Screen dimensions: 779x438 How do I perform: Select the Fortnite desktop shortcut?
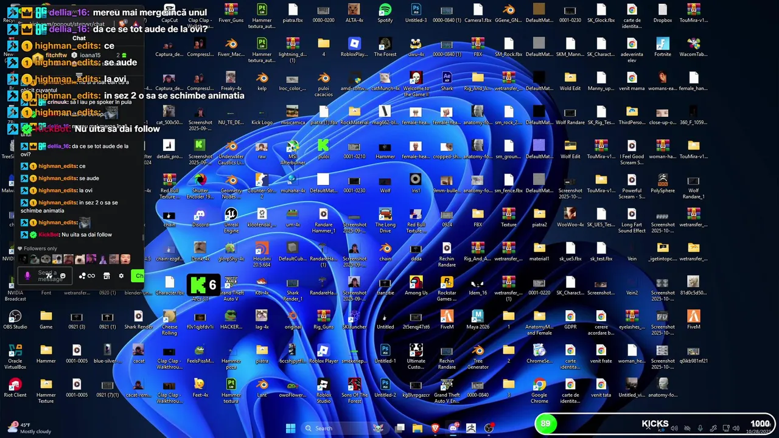pos(663,47)
